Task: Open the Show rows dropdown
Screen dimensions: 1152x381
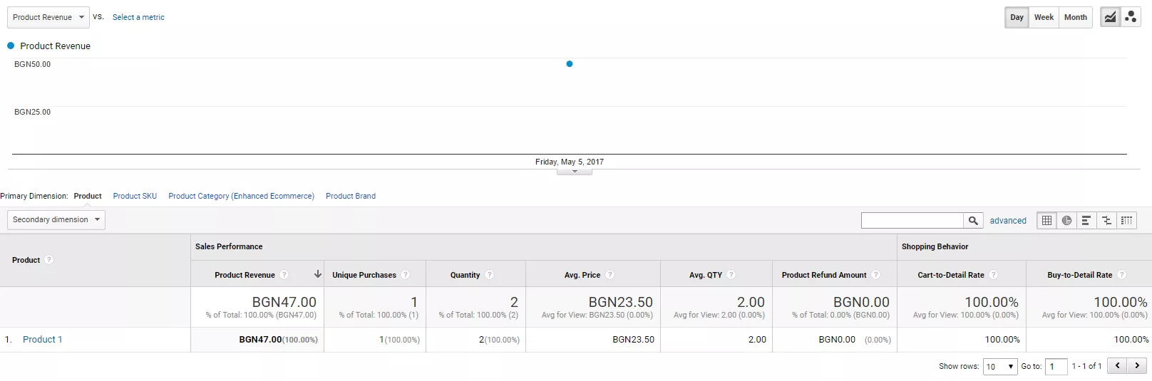Action: click(1000, 367)
